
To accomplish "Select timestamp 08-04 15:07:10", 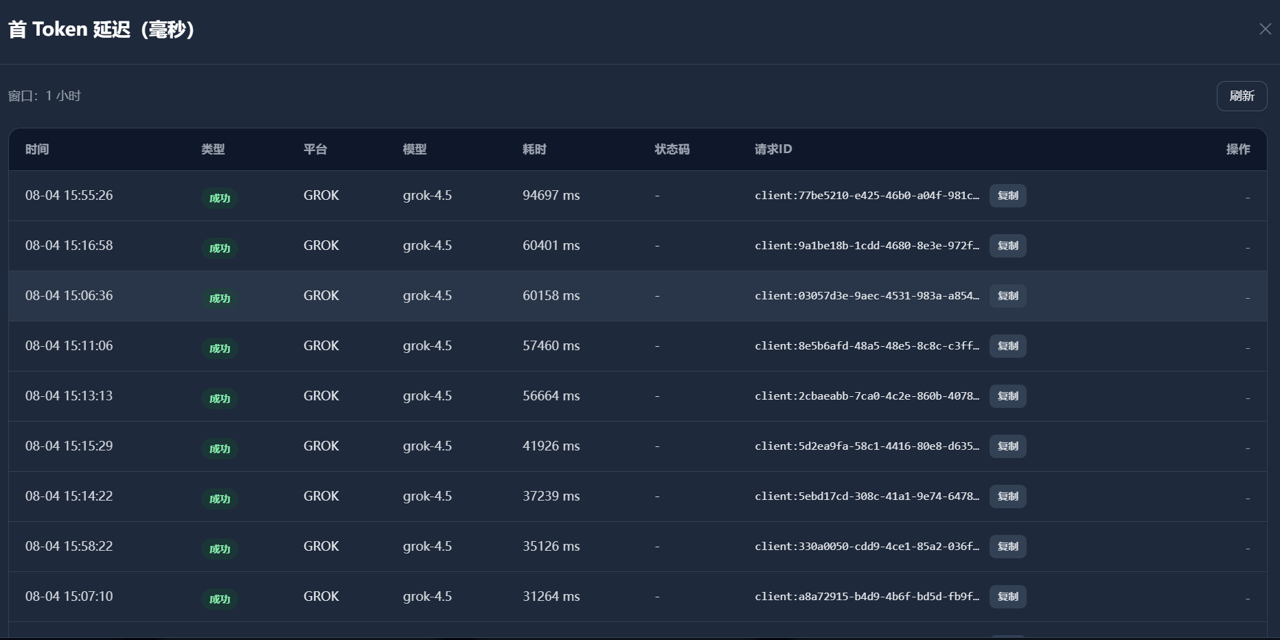I will [x=69, y=597].
